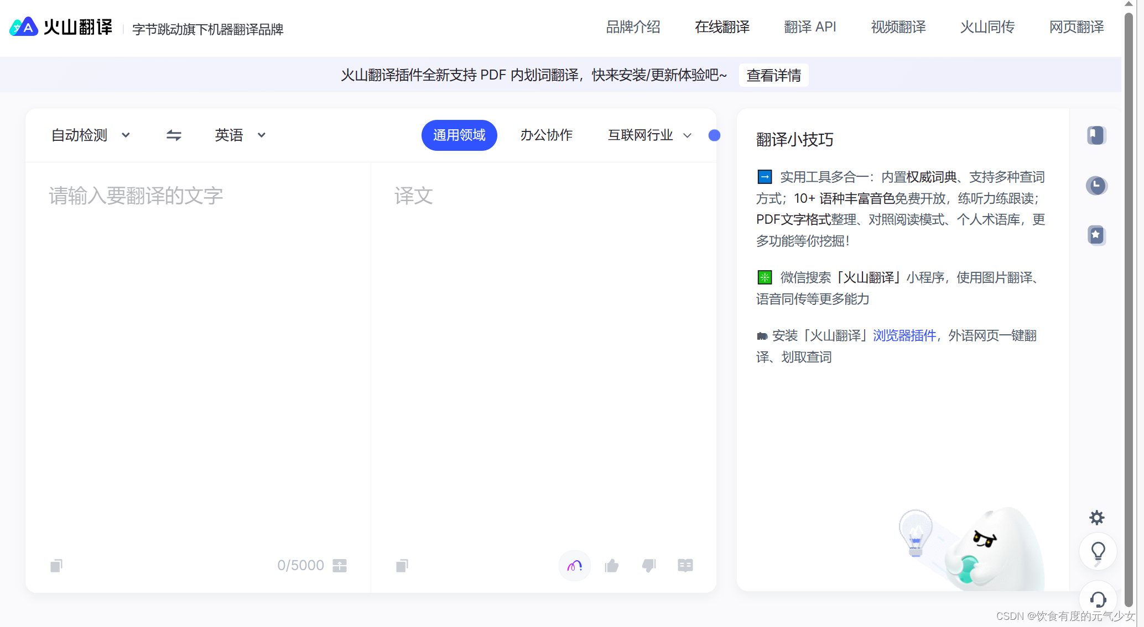The height and width of the screenshot is (627, 1144).
Task: Open the 浏览器插件 link
Action: pyautogui.click(x=904, y=335)
